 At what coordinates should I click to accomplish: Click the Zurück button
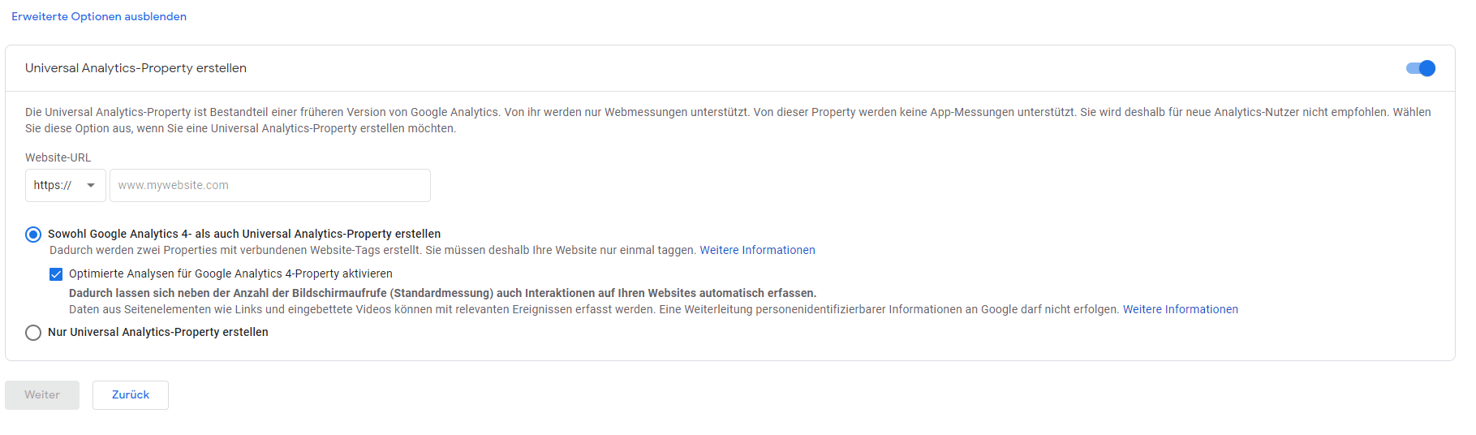(131, 395)
